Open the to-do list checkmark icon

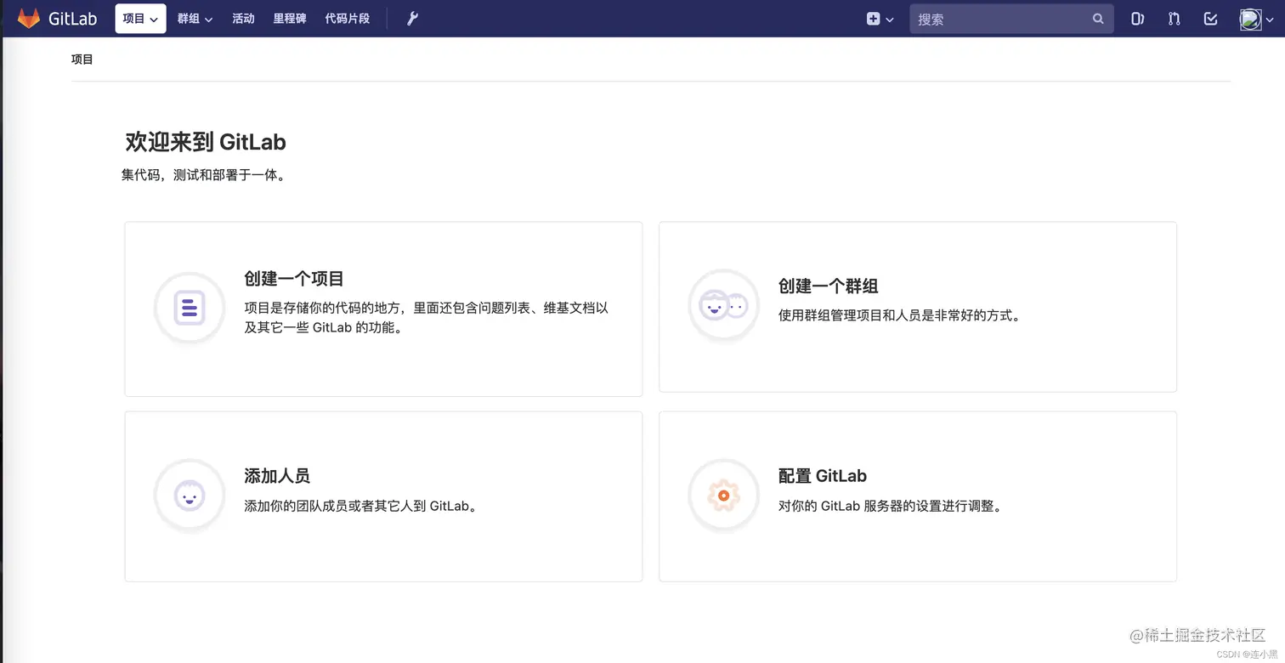pyautogui.click(x=1211, y=19)
